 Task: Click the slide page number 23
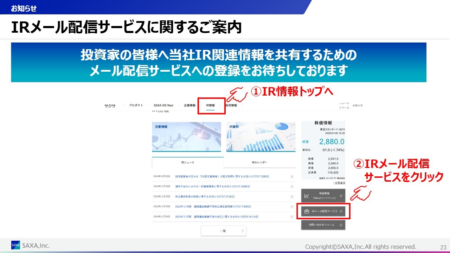click(443, 247)
